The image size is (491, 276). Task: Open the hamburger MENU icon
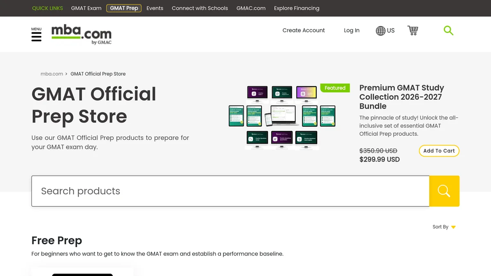point(36,35)
